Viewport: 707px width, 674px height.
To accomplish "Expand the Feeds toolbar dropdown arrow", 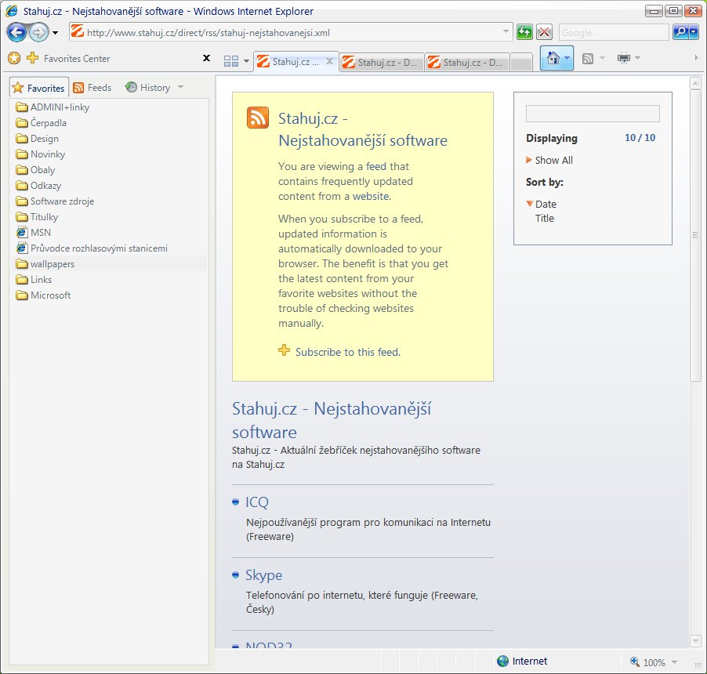I will tap(603, 58).
